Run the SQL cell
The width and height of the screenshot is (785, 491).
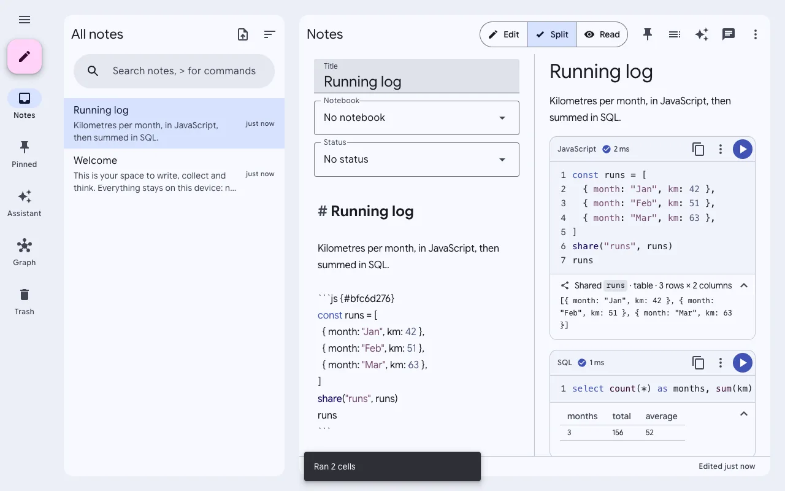[x=743, y=363]
